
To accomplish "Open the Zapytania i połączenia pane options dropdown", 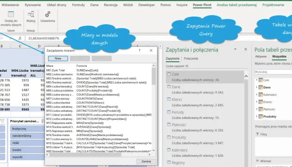I will tap(235, 49).
